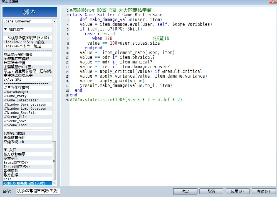The height and width of the screenshot is (197, 277).
Task: Select //Game_Party script row
Action: tap(27, 96)
